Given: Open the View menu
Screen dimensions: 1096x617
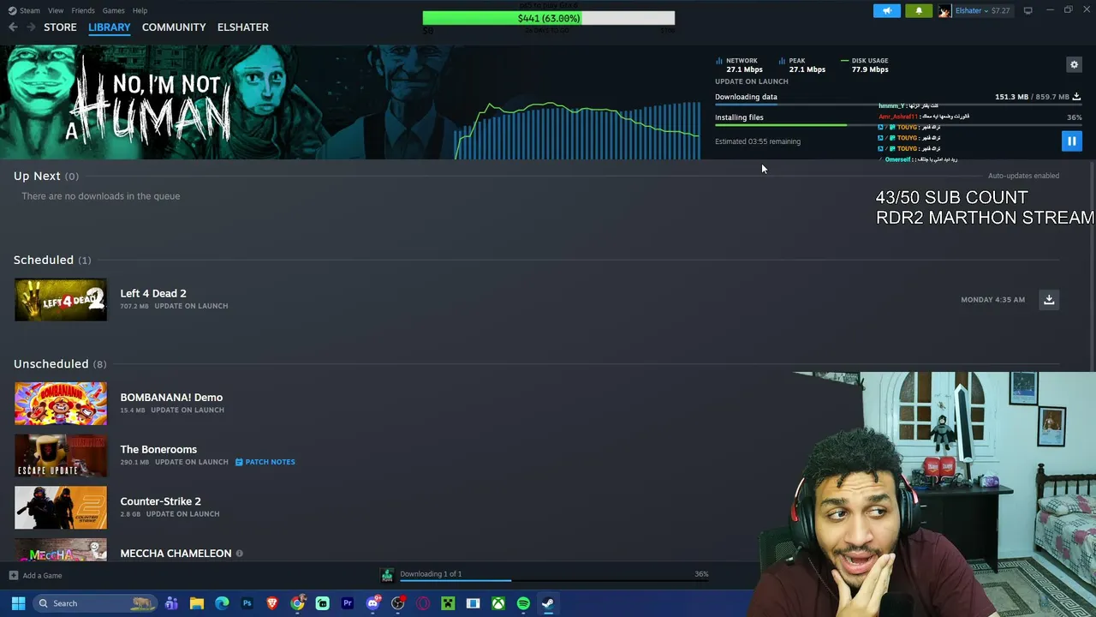Looking at the screenshot, I should [56, 10].
